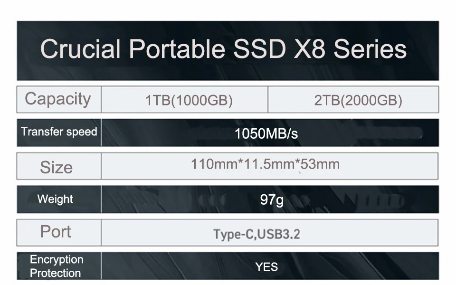Click the YES value for Encryption Protection

266,267
